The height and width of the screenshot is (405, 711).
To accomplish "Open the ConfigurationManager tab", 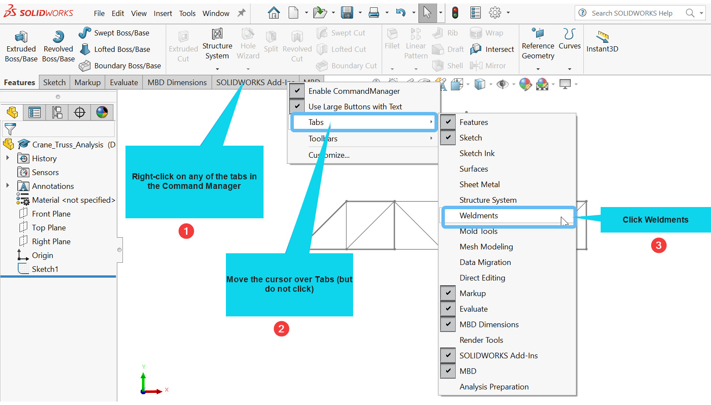I will point(57,112).
